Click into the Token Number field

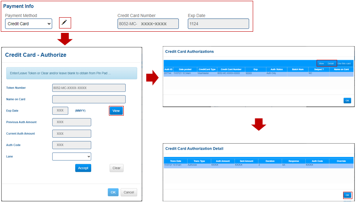click(x=89, y=88)
